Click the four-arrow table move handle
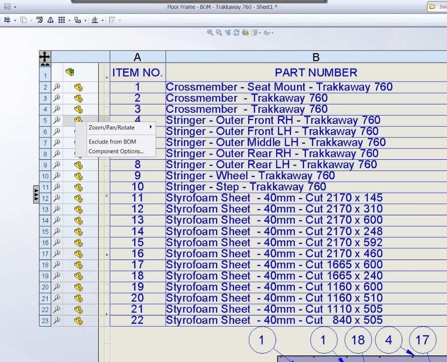This screenshot has width=447, height=362. coord(45,57)
